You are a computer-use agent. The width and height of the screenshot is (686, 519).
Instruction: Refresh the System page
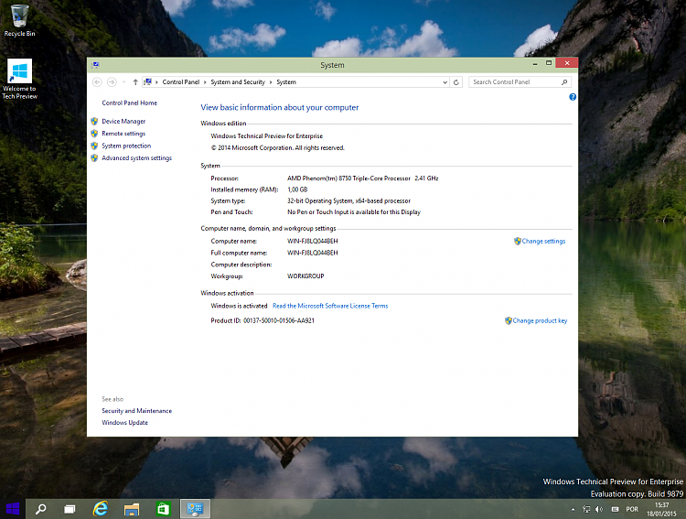click(456, 81)
